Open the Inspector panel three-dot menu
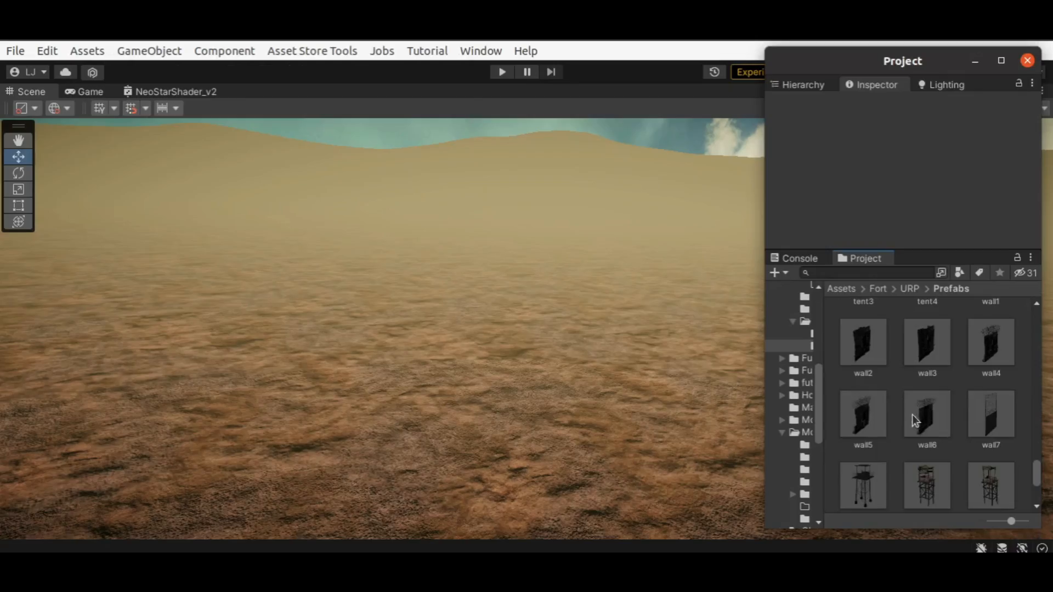The height and width of the screenshot is (592, 1053). (x=1032, y=83)
